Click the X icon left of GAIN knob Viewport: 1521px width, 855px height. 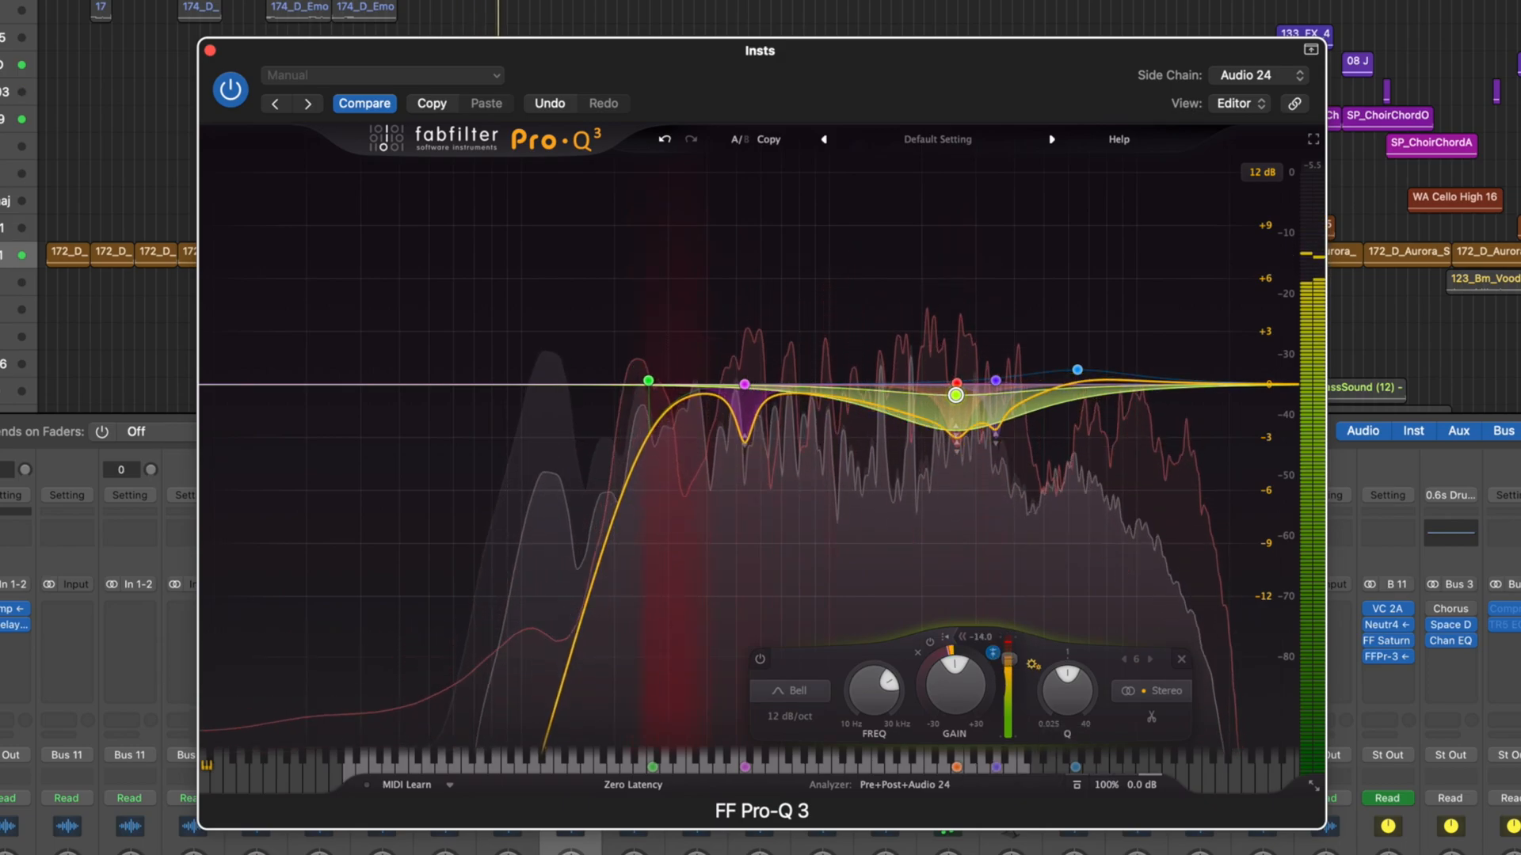918,653
